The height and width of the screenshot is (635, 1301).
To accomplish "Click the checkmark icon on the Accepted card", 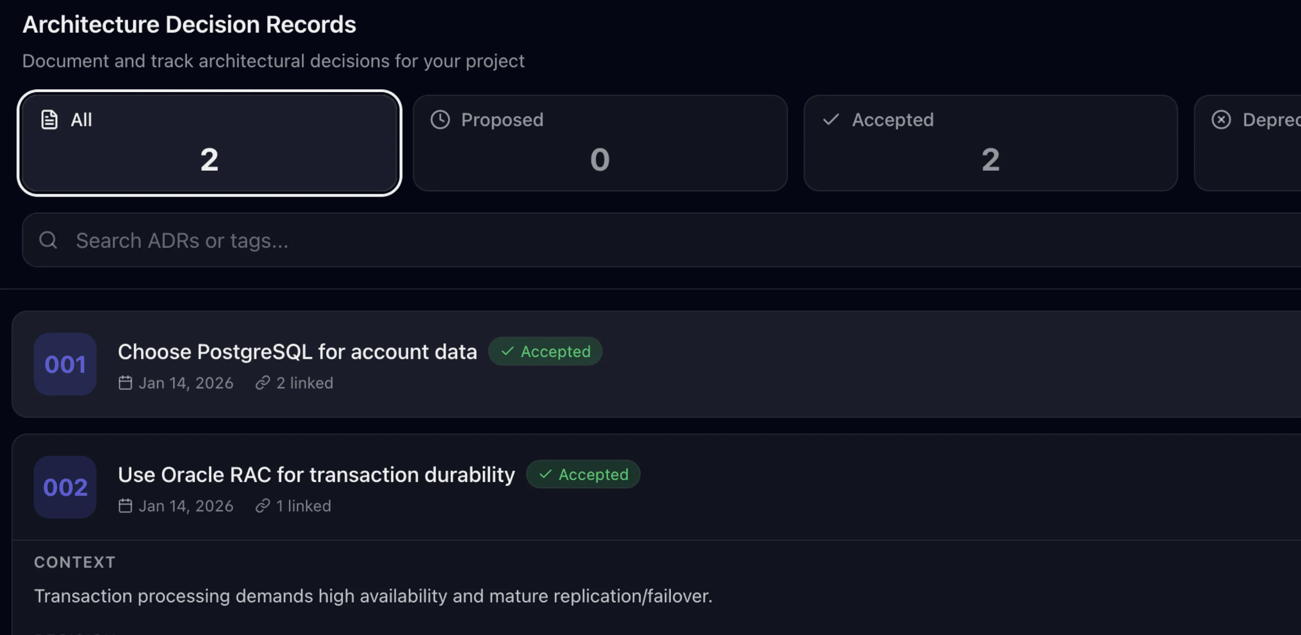I will pyautogui.click(x=831, y=119).
